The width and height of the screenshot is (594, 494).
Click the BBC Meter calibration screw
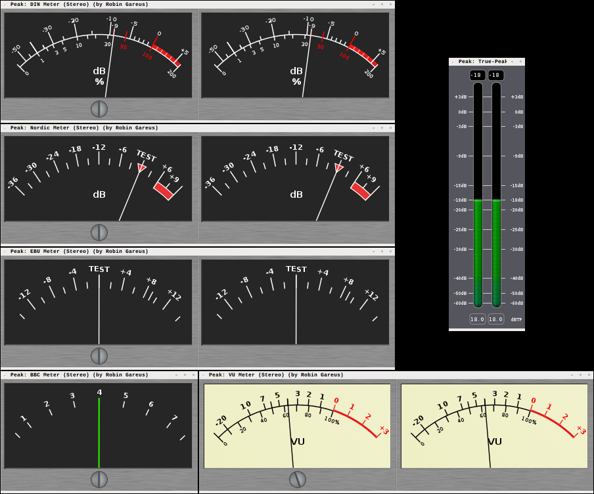pyautogui.click(x=99, y=480)
